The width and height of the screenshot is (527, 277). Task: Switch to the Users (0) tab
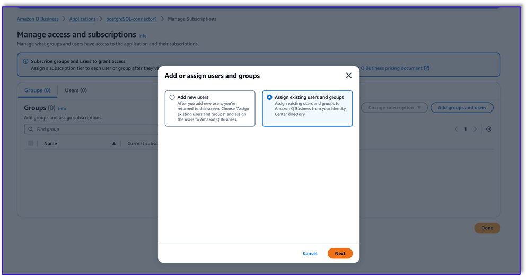click(x=76, y=90)
